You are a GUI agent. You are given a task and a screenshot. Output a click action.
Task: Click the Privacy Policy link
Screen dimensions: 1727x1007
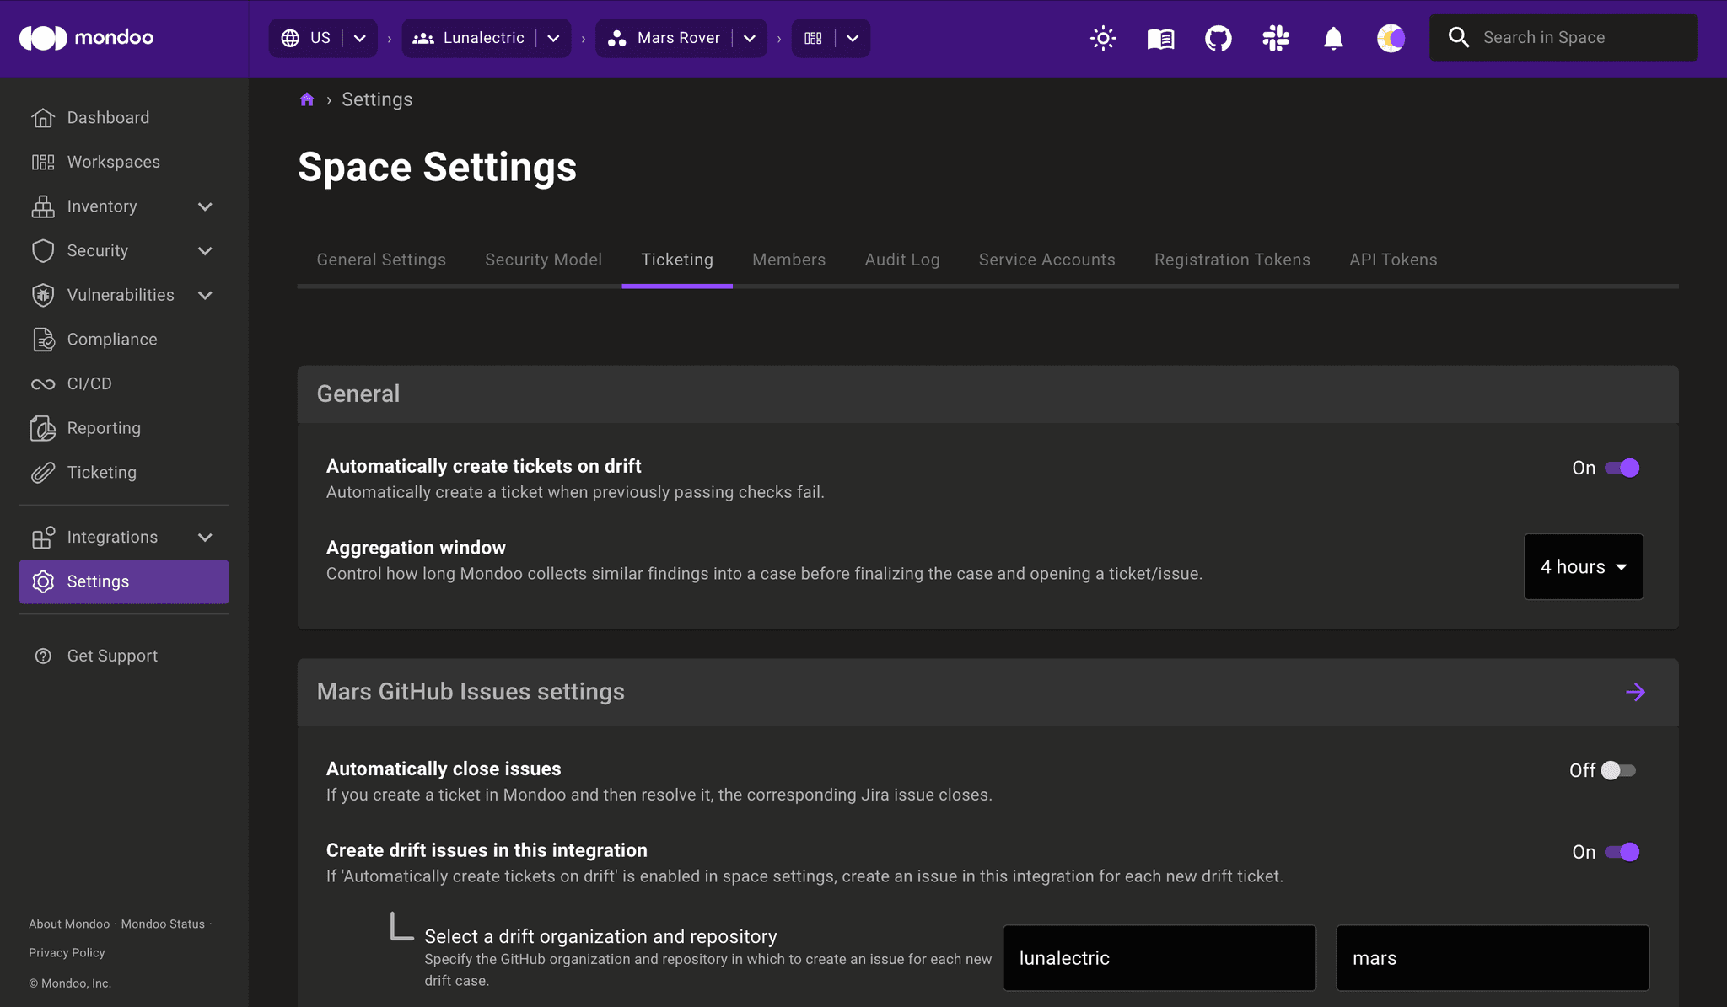click(66, 952)
